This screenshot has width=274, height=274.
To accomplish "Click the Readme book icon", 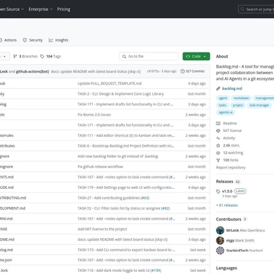I will pyautogui.click(x=218, y=123).
